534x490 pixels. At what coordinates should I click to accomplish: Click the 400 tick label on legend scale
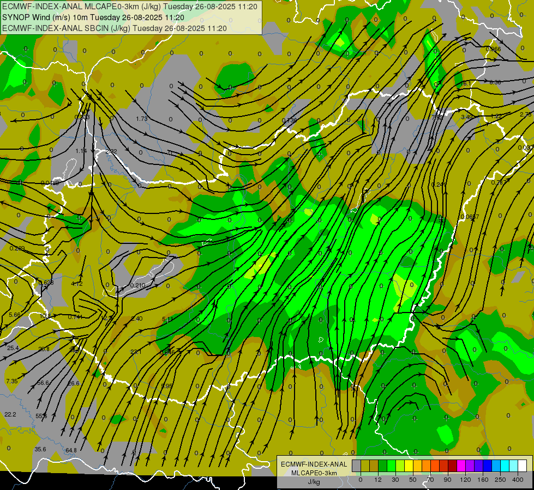pos(518,480)
